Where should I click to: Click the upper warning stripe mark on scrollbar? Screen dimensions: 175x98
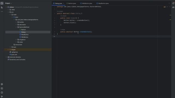[x=170, y=15]
